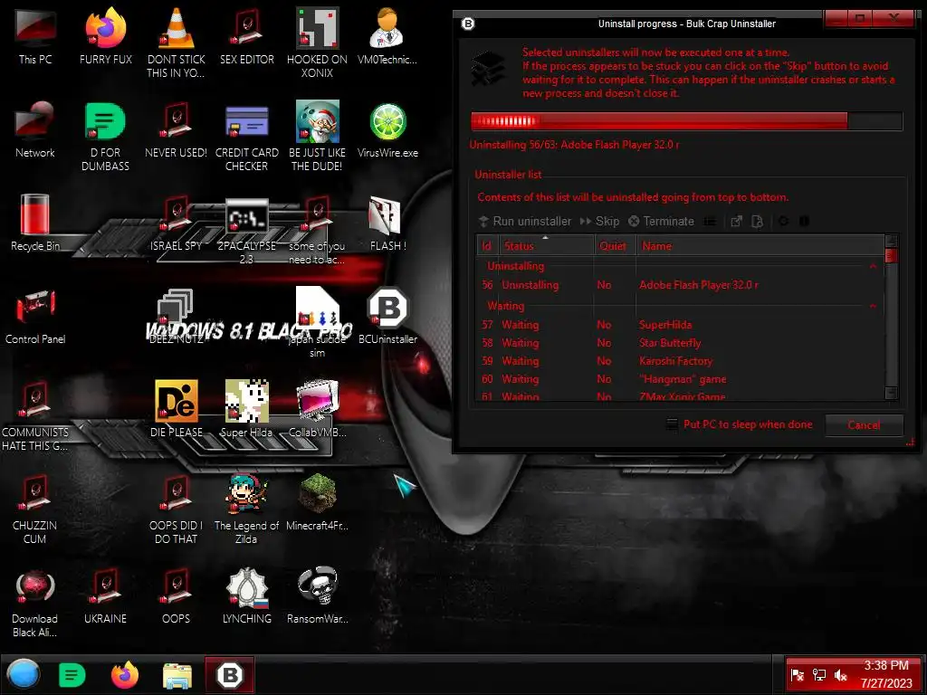Screen dimensions: 927x695
Task: Select the FLASH ! desktop icon
Action: (x=387, y=223)
